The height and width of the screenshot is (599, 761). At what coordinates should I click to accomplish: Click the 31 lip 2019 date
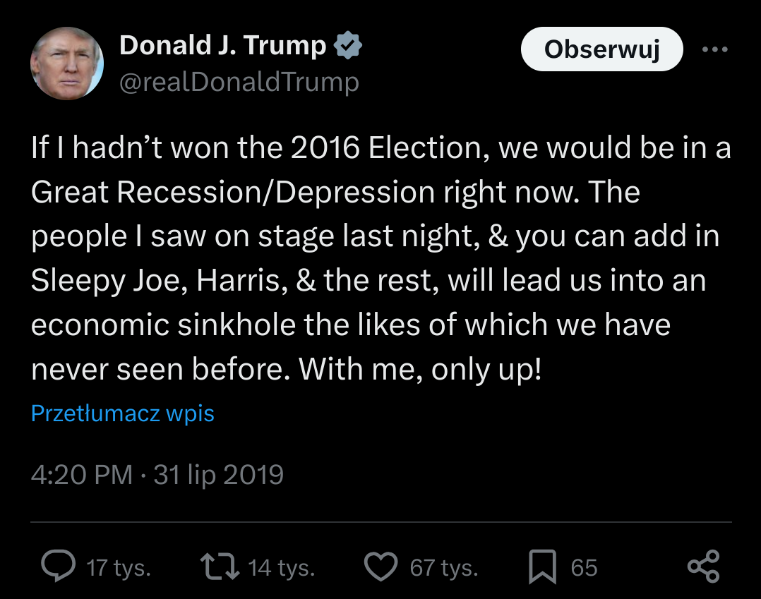click(219, 475)
